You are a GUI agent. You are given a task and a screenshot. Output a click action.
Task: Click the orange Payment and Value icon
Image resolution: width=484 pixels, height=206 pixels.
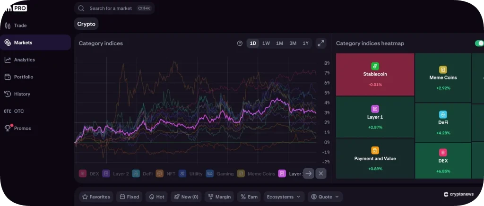[x=375, y=151]
